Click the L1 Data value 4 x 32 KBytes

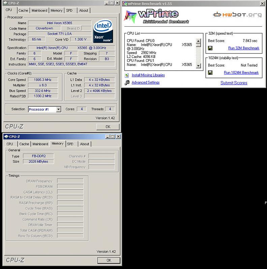(99, 80)
